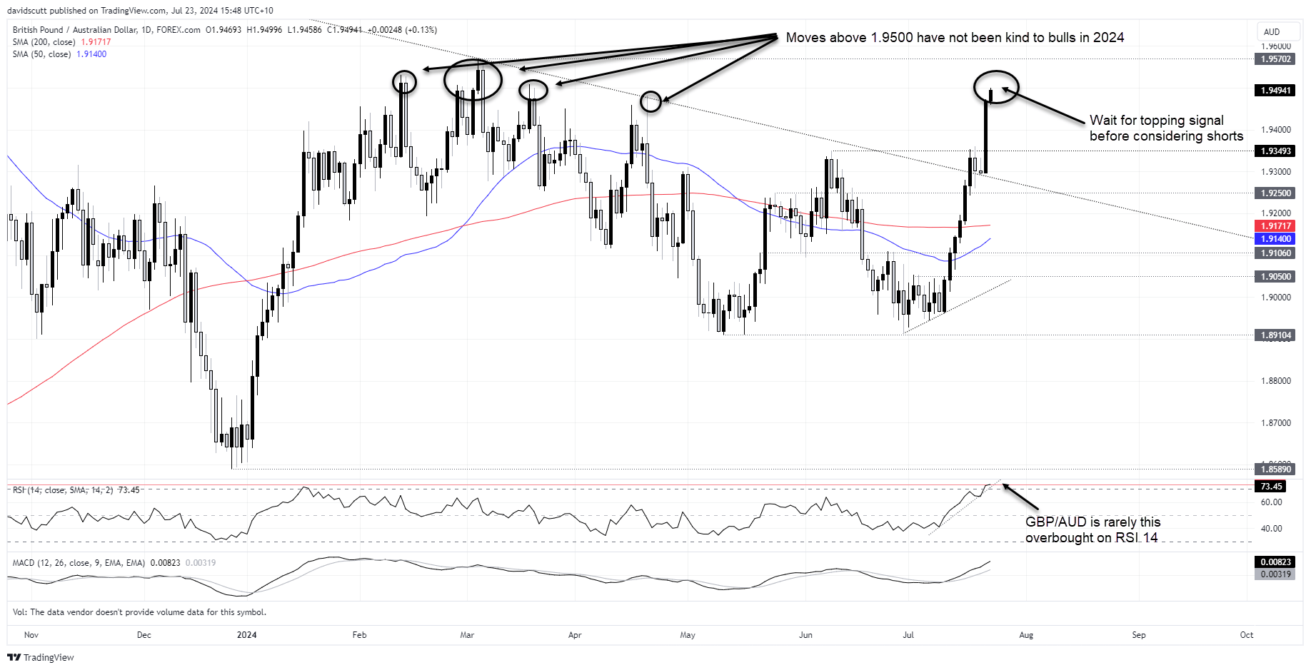Image resolution: width=1311 pixels, height=670 pixels.
Task: Click the Sep label on time axis
Action: click(x=1139, y=635)
